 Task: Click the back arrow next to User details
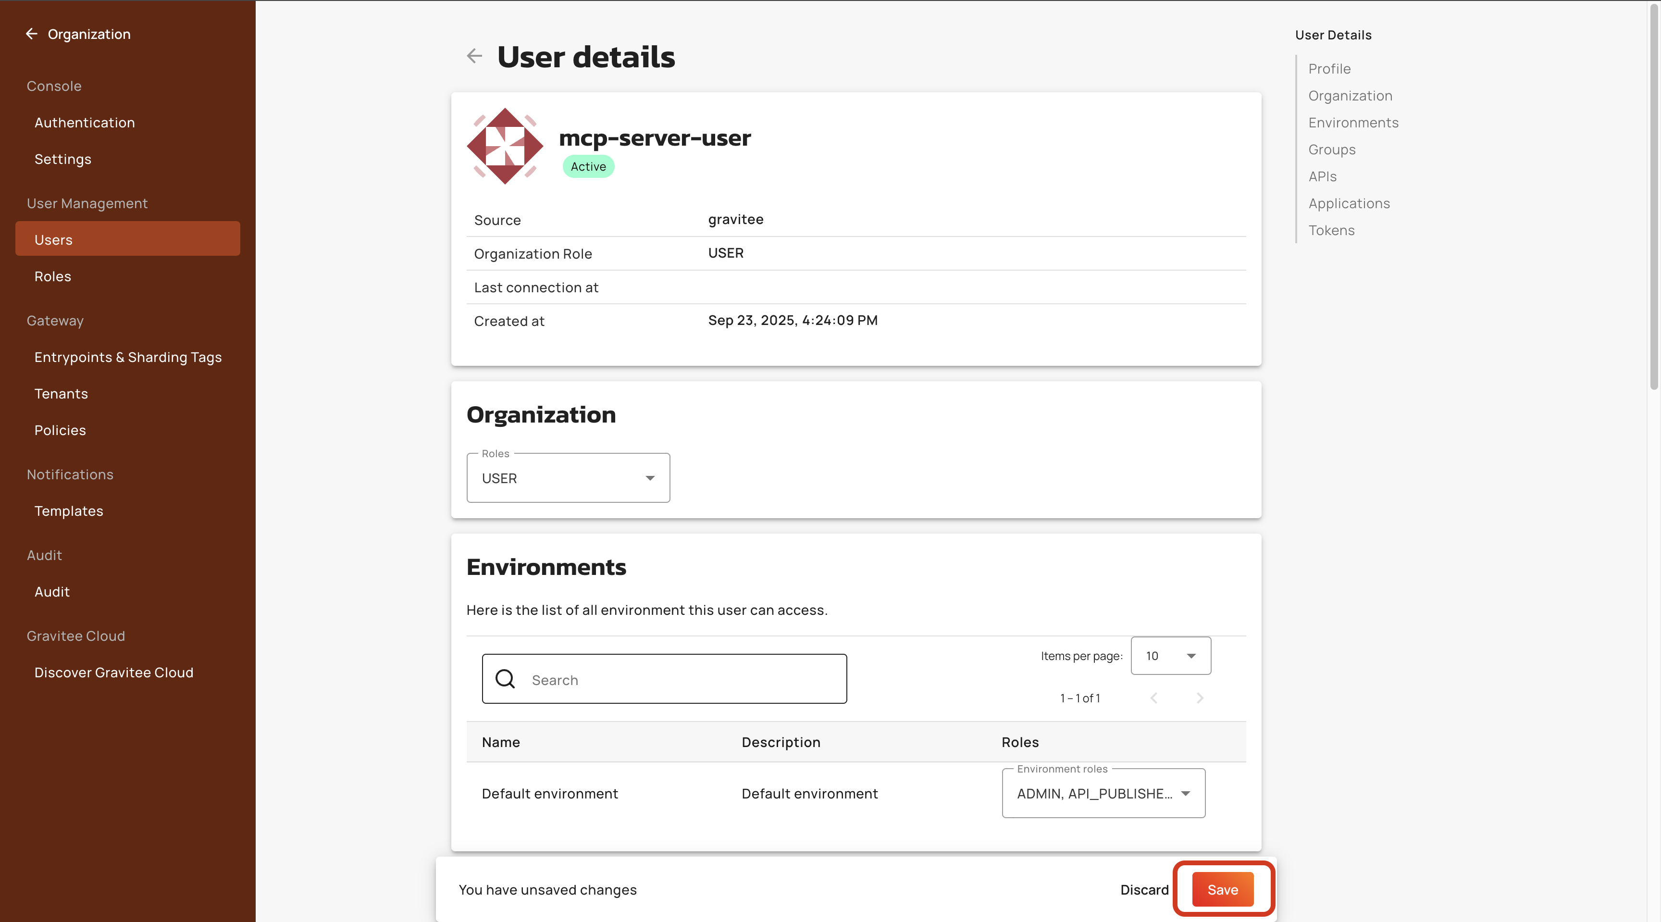[x=474, y=56]
